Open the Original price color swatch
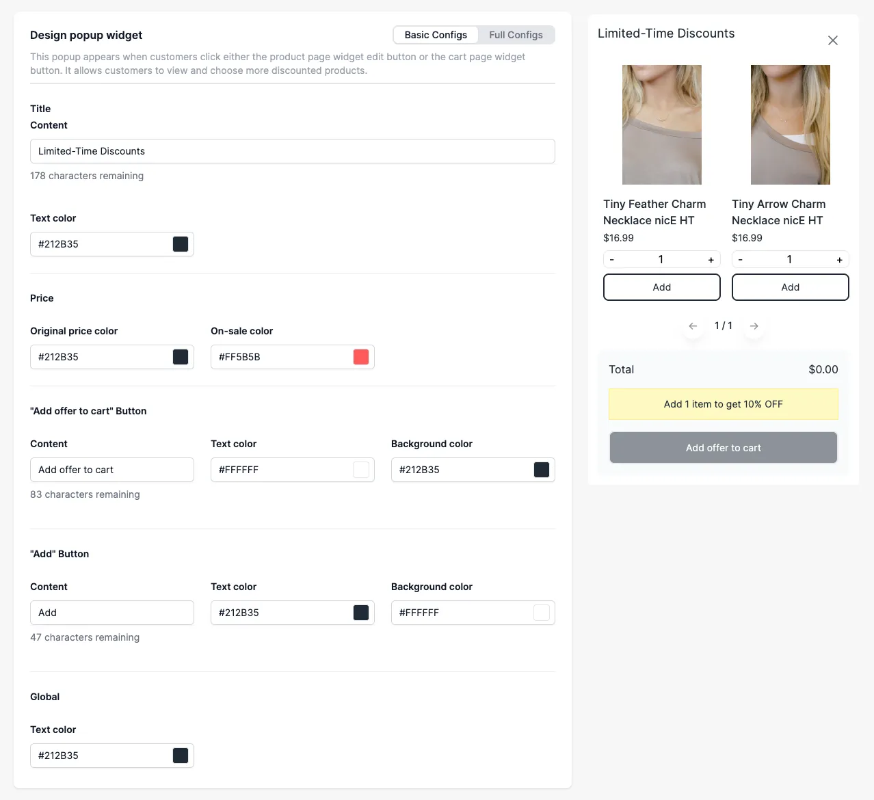Image resolution: width=874 pixels, height=800 pixels. pyautogui.click(x=181, y=357)
